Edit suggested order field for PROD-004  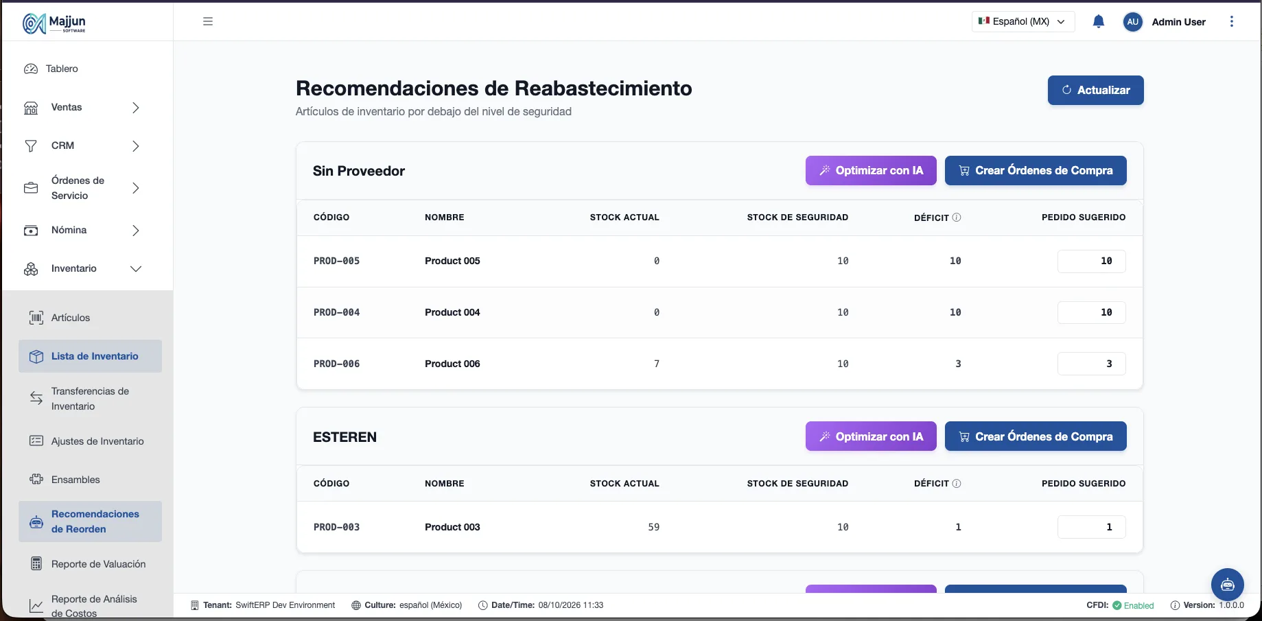pyautogui.click(x=1091, y=313)
